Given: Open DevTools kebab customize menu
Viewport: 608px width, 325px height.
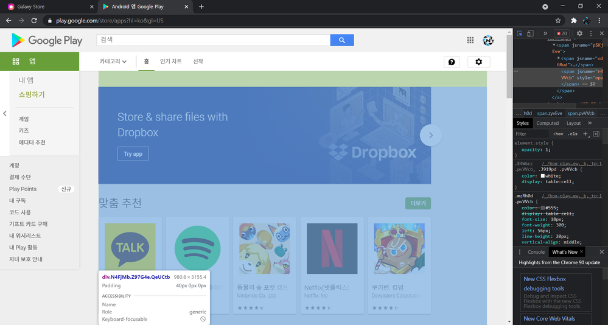Looking at the screenshot, I should coord(590,33).
